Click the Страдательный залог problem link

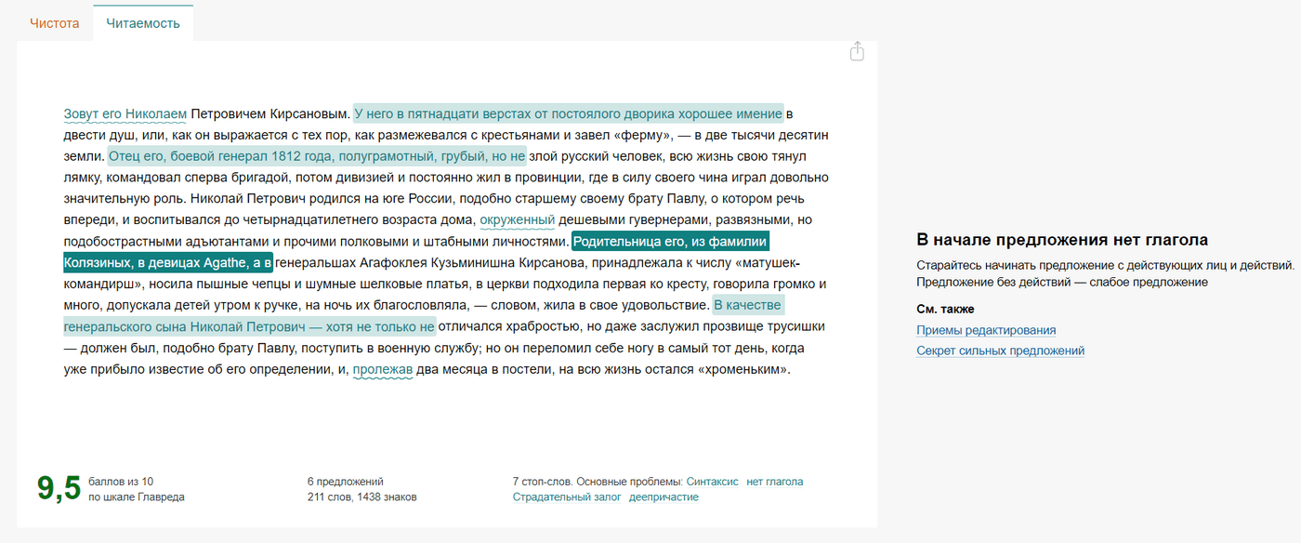(567, 497)
